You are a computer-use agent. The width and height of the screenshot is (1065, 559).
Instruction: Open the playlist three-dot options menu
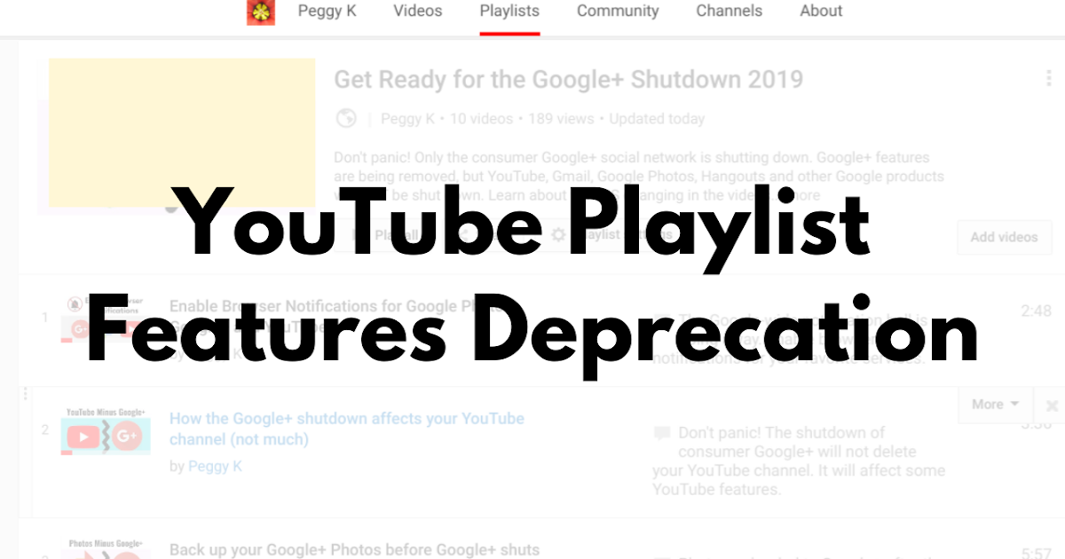click(x=1049, y=79)
